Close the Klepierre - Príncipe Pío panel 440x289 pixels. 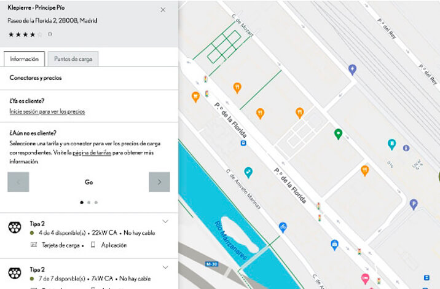tap(163, 10)
